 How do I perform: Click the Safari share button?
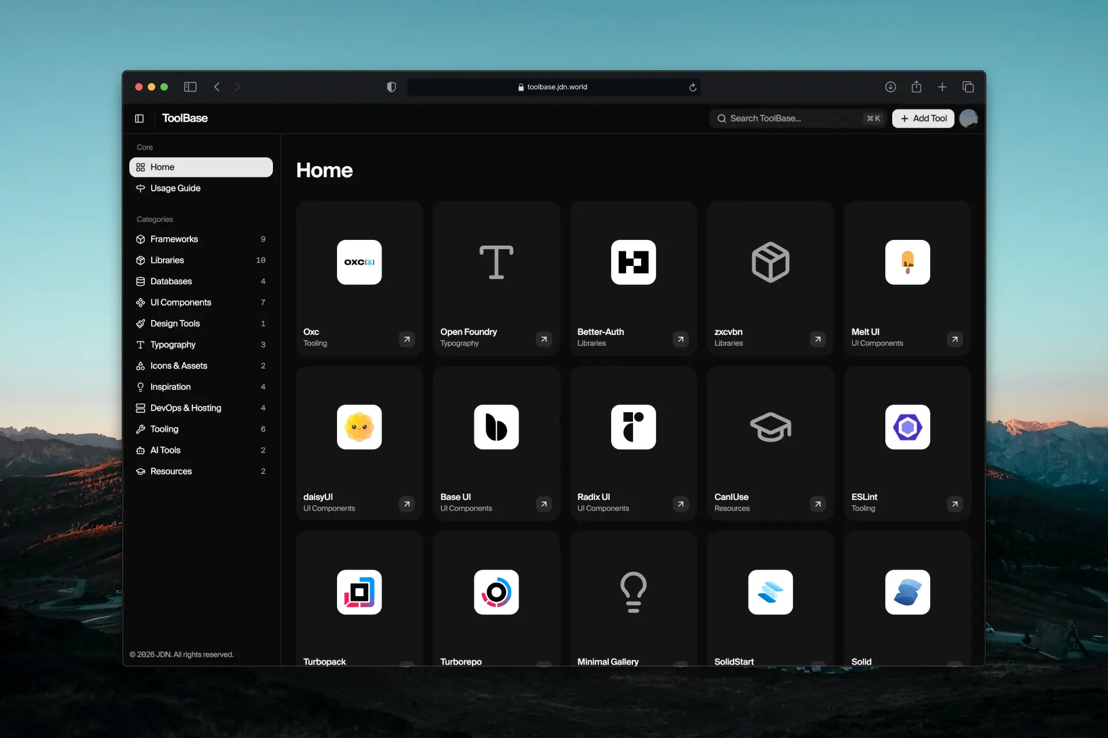[916, 86]
